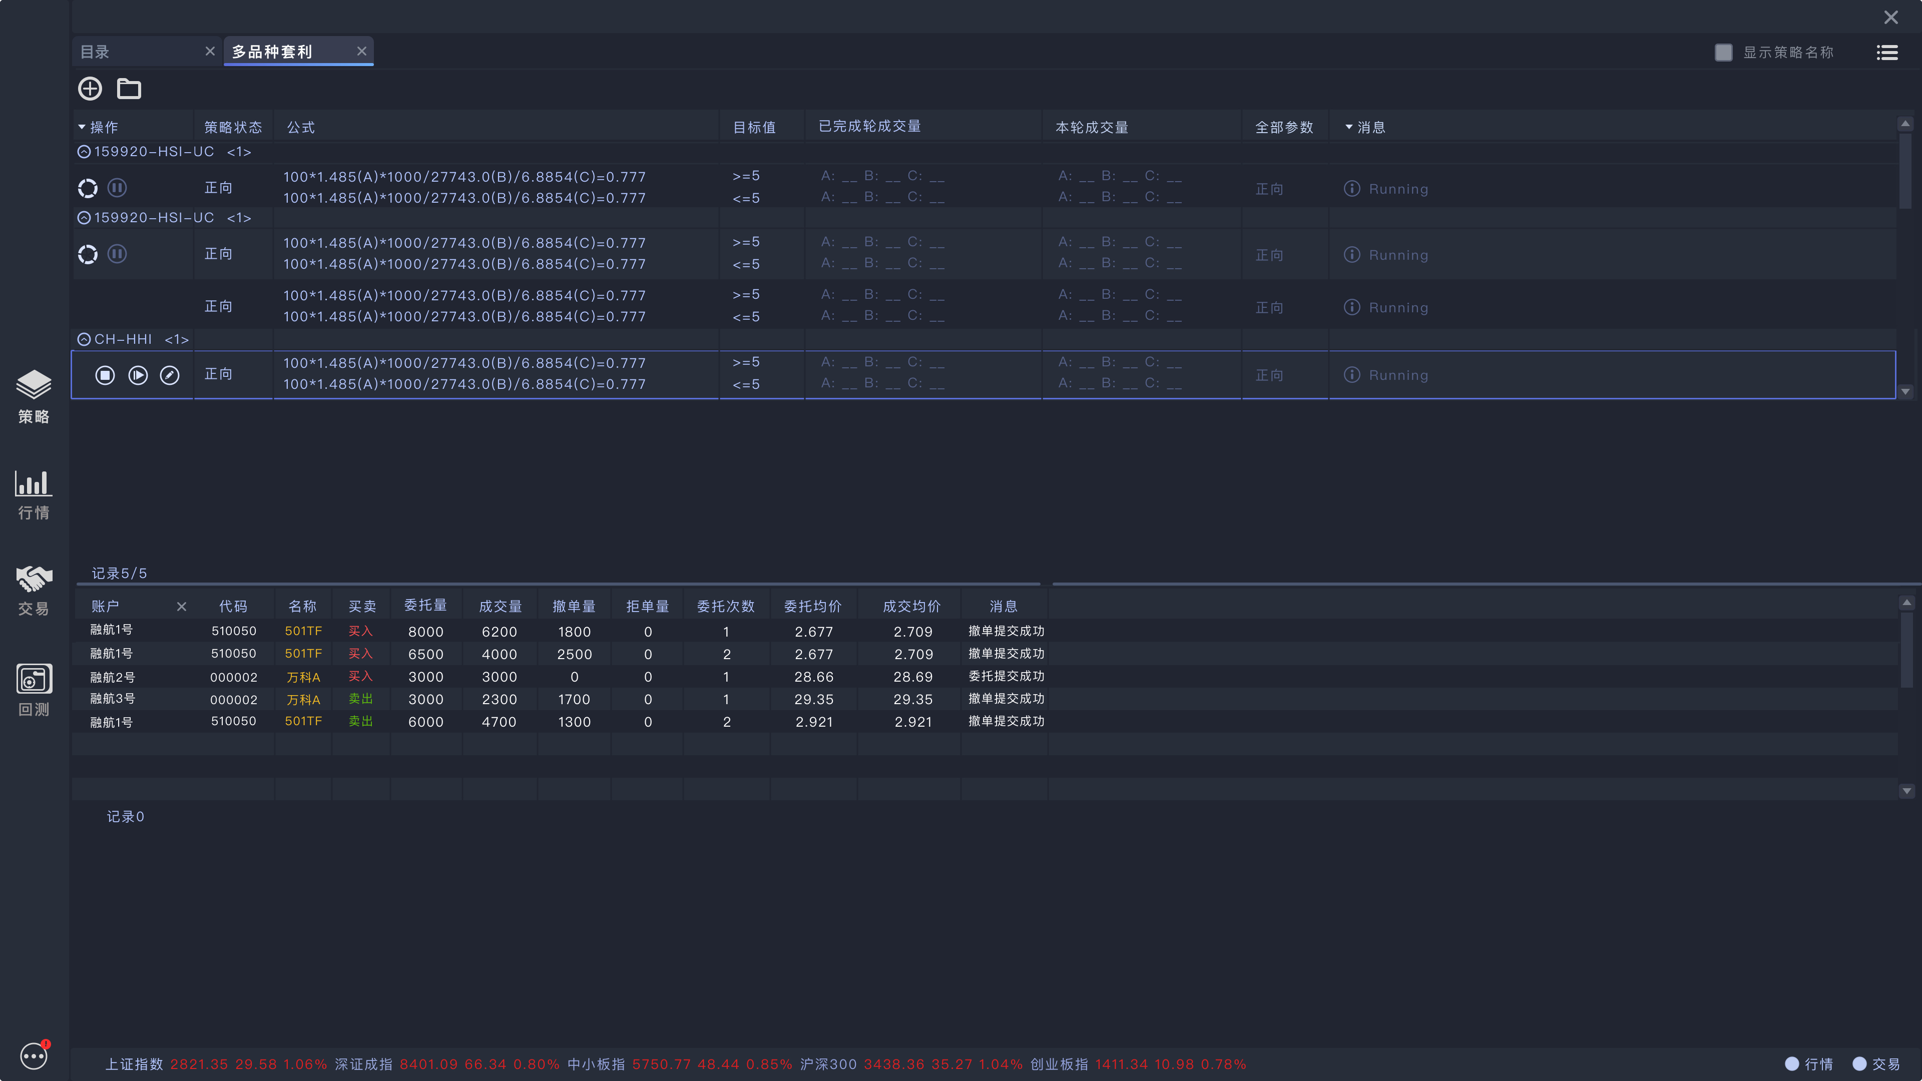The image size is (1922, 1081).
Task: Click 创业板指 ticker in status bar
Action: click(x=1139, y=1064)
